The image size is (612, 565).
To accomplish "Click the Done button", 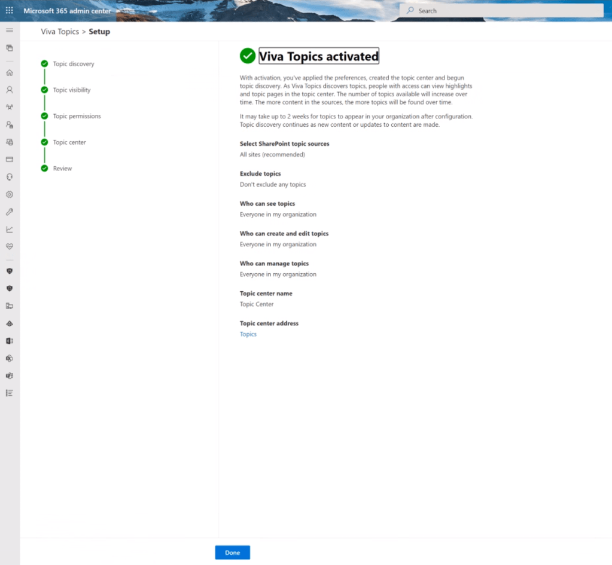I will coord(232,552).
